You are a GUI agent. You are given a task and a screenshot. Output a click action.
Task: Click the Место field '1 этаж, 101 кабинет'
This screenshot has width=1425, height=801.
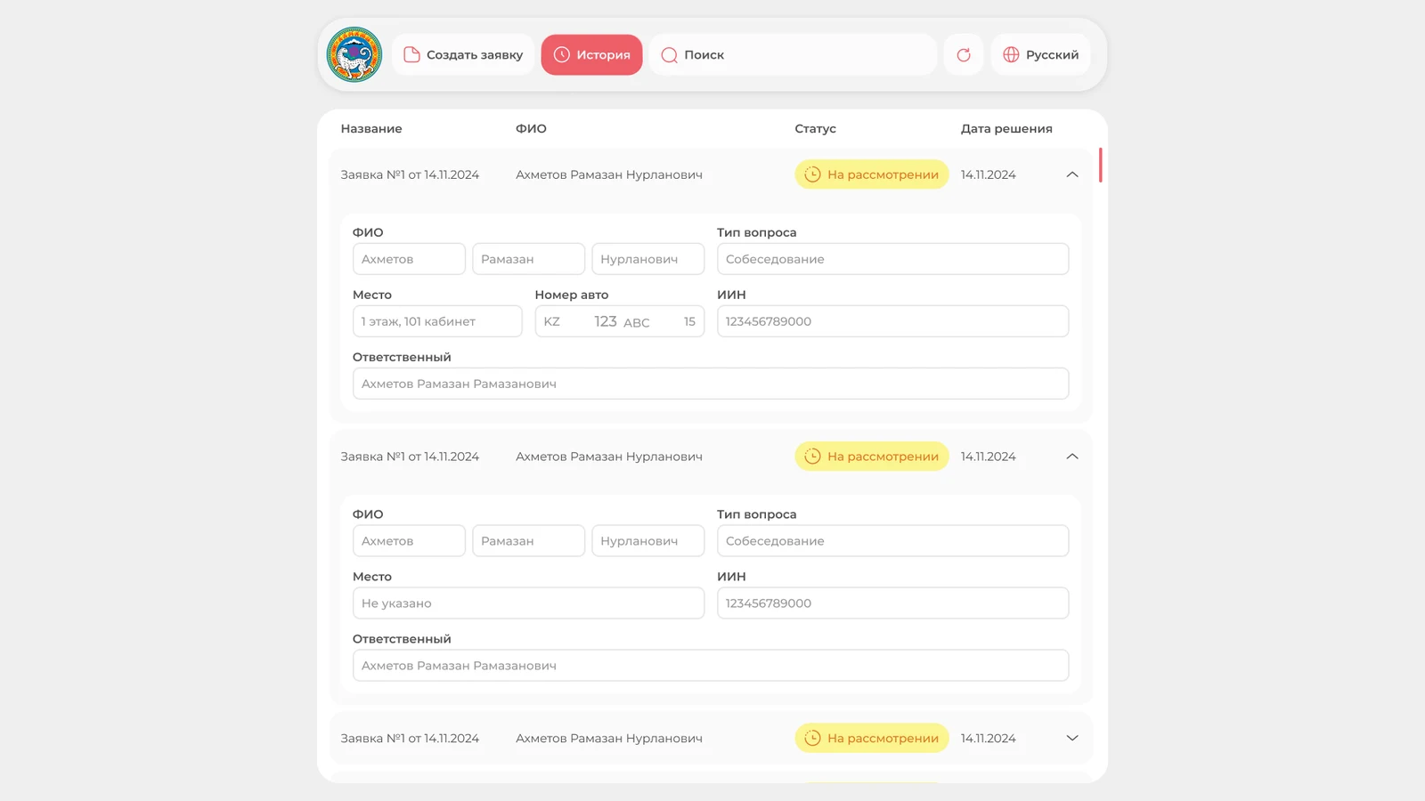coord(437,321)
